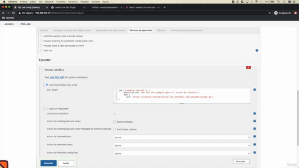This screenshot has width=299, height=168.
Task: Open Action for removed jobs dropdown
Action: coord(182,137)
